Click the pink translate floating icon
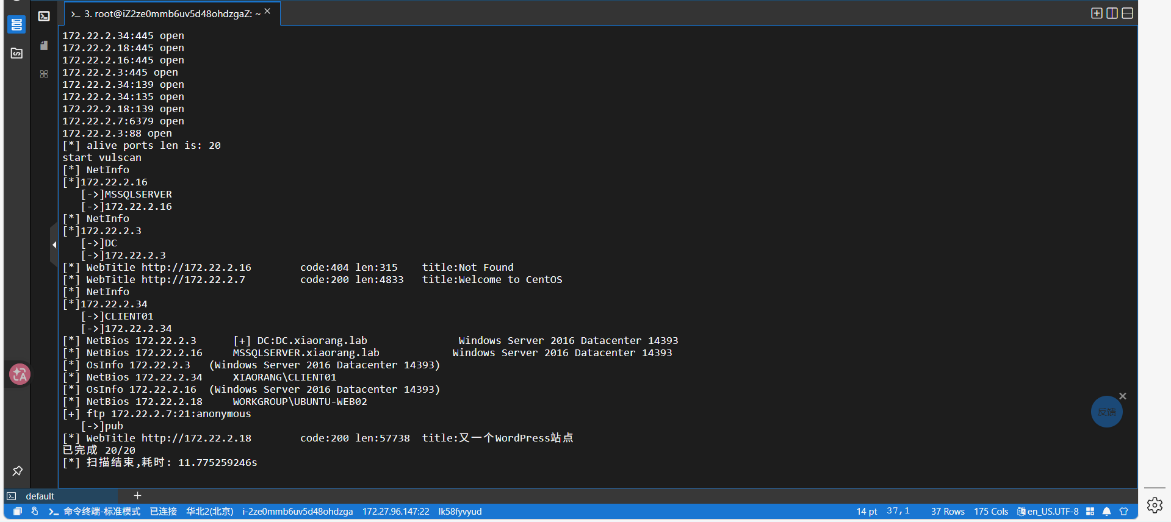The width and height of the screenshot is (1171, 522). [20, 374]
